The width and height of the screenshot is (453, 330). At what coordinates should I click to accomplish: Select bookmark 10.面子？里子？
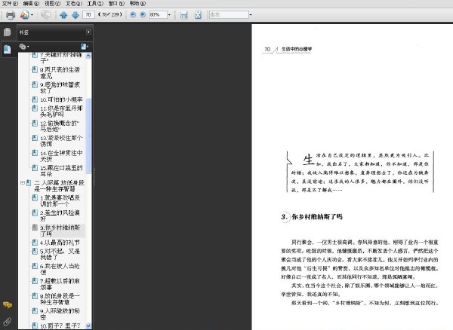click(x=60, y=325)
